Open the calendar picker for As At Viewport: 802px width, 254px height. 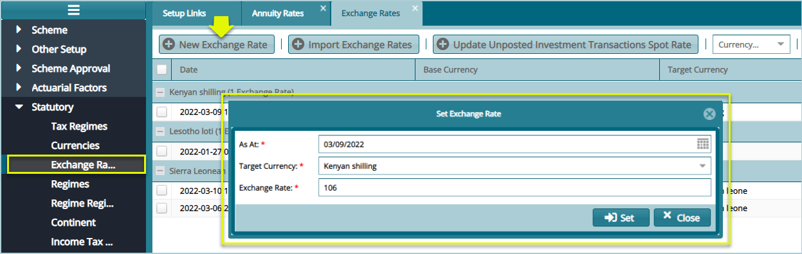point(702,144)
